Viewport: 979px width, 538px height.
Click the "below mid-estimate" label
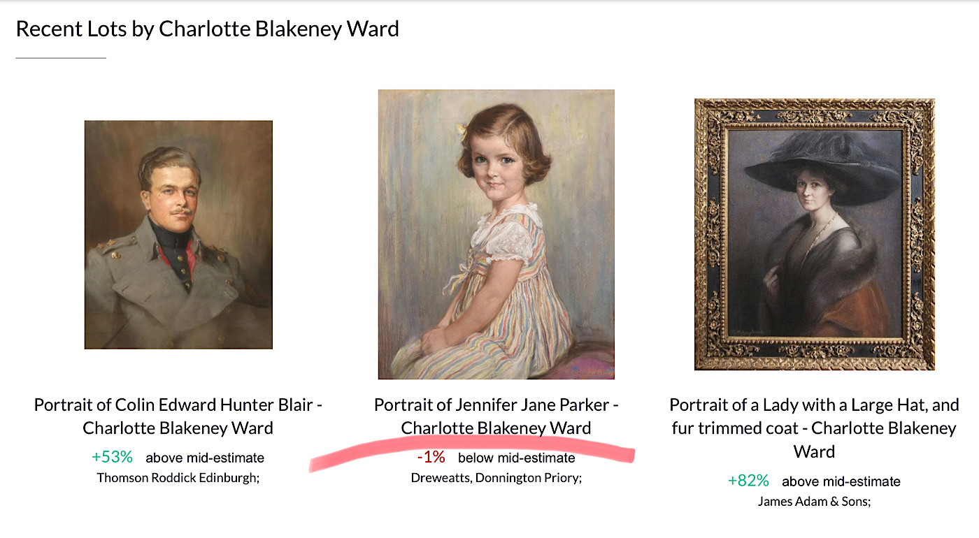[517, 458]
